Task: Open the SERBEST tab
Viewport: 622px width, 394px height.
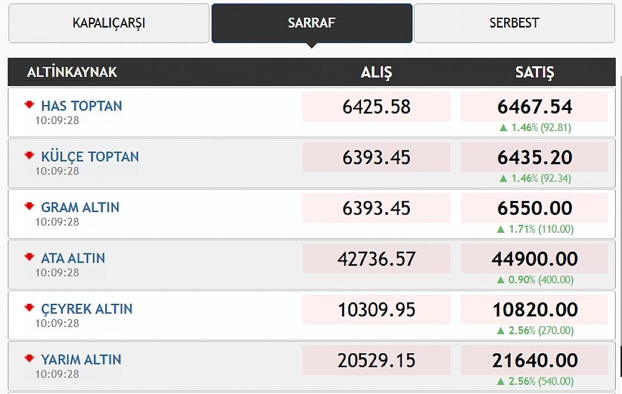Action: click(514, 24)
